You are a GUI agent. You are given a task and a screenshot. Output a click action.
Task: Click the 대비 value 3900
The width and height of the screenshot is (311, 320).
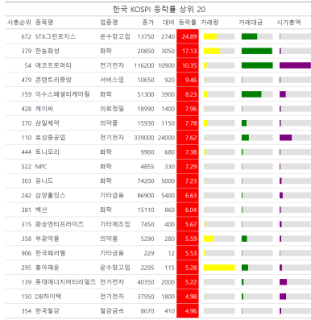pyautogui.click(x=168, y=94)
